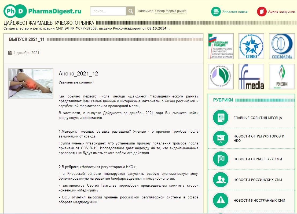Click the Ремедиум partner logo
This screenshot has width=297, height=214.
point(282,77)
